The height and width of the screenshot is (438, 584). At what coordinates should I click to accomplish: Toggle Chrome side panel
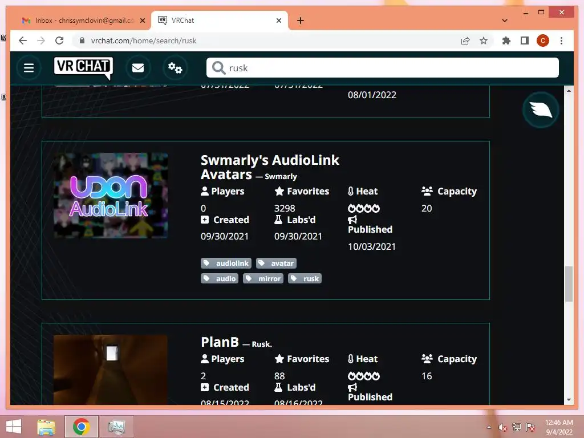(525, 40)
